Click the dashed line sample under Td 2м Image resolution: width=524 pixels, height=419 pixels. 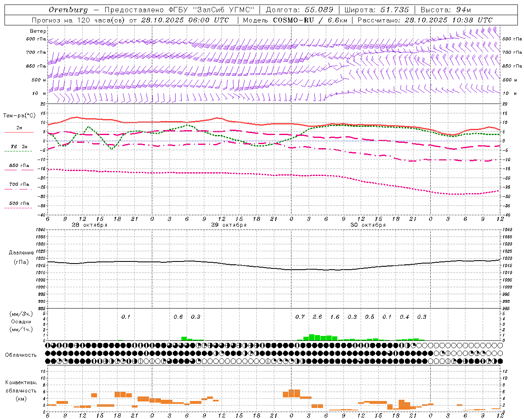(18, 151)
